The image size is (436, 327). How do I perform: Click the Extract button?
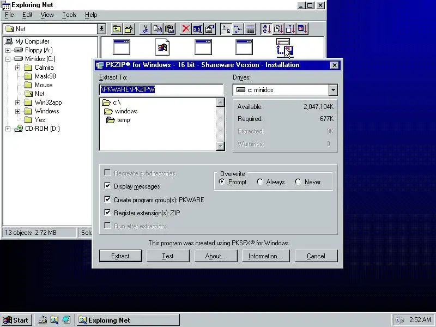pos(120,256)
